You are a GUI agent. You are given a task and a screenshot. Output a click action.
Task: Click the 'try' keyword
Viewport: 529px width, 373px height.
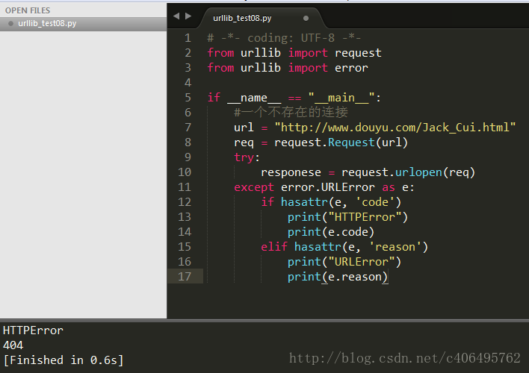click(244, 157)
